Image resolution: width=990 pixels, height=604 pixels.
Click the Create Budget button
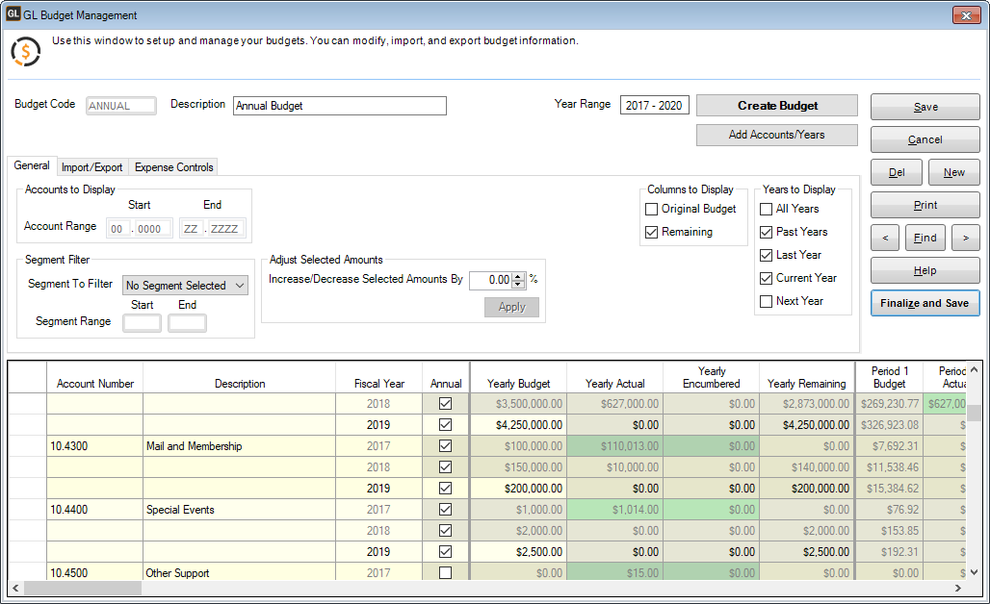(776, 105)
